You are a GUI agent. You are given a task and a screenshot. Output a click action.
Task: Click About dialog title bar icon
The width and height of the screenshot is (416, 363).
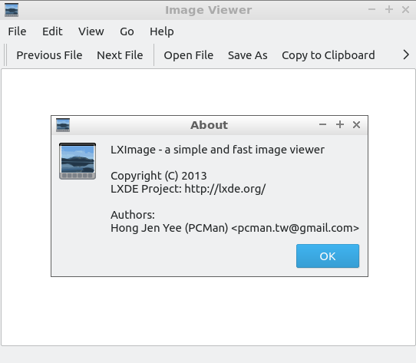63,125
